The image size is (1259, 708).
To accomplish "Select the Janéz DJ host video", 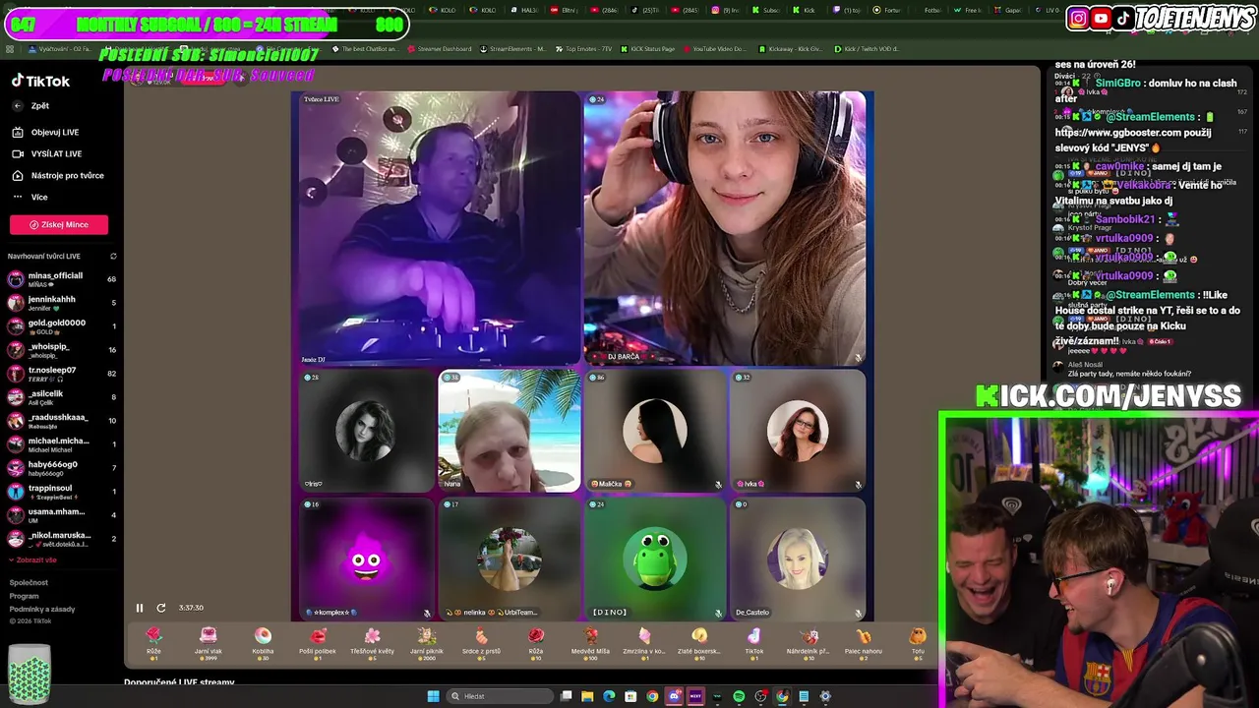I will point(440,228).
